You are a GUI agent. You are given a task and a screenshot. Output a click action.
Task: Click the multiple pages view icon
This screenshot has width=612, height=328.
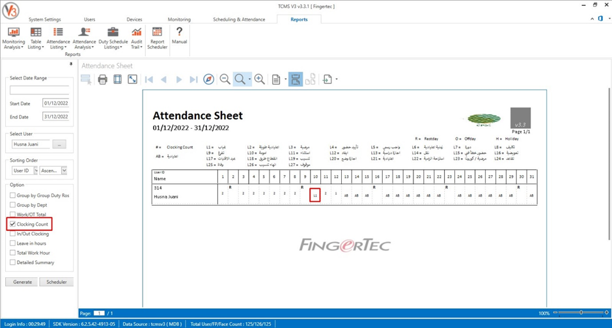311,79
